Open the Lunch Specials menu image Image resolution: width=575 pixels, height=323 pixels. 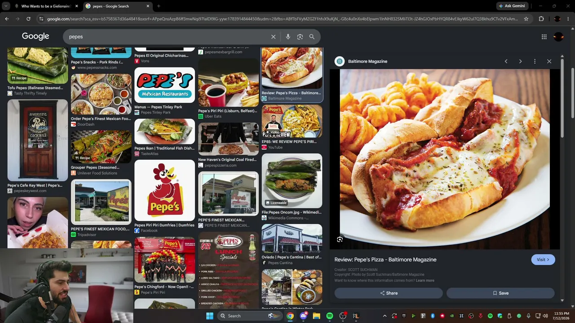(228, 271)
